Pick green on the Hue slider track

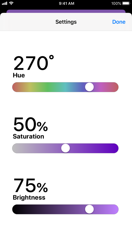coord(48,87)
